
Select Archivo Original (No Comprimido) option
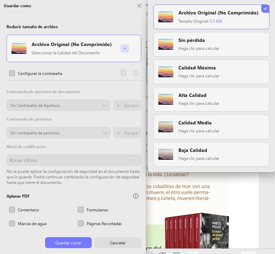(211, 17)
